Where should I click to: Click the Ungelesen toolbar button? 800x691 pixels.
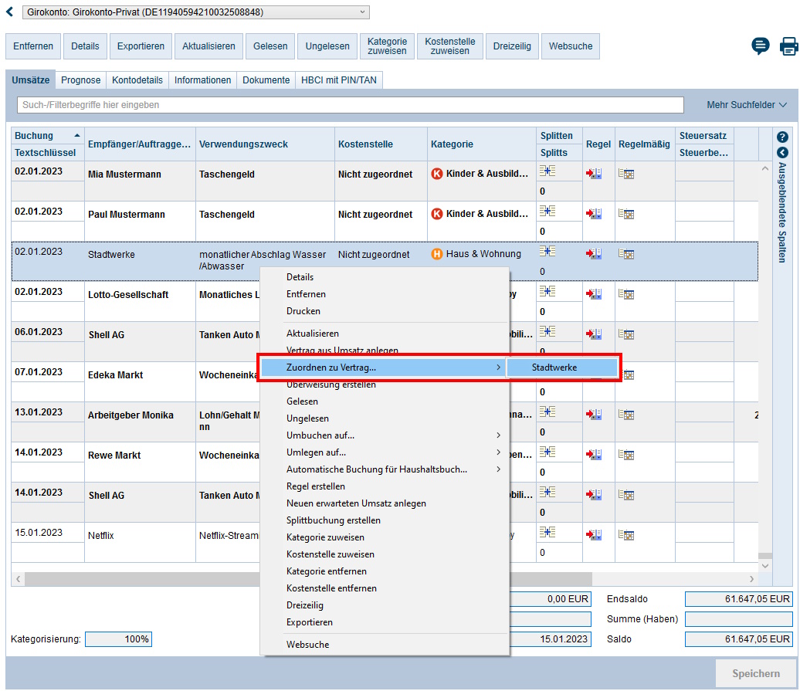(327, 46)
